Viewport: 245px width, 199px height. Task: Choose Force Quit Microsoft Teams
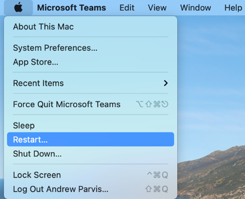pyautogui.click(x=90, y=104)
